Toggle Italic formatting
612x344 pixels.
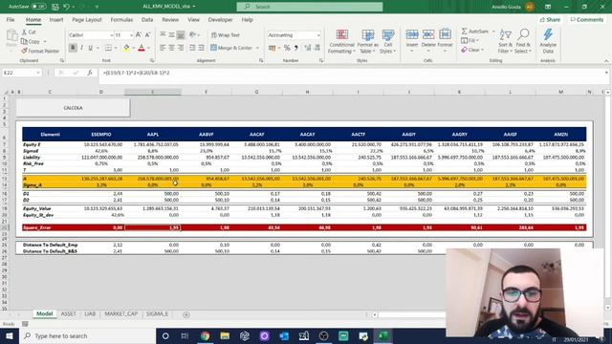[x=81, y=48]
